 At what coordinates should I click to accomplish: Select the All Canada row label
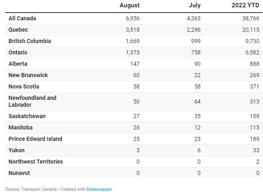(22, 19)
